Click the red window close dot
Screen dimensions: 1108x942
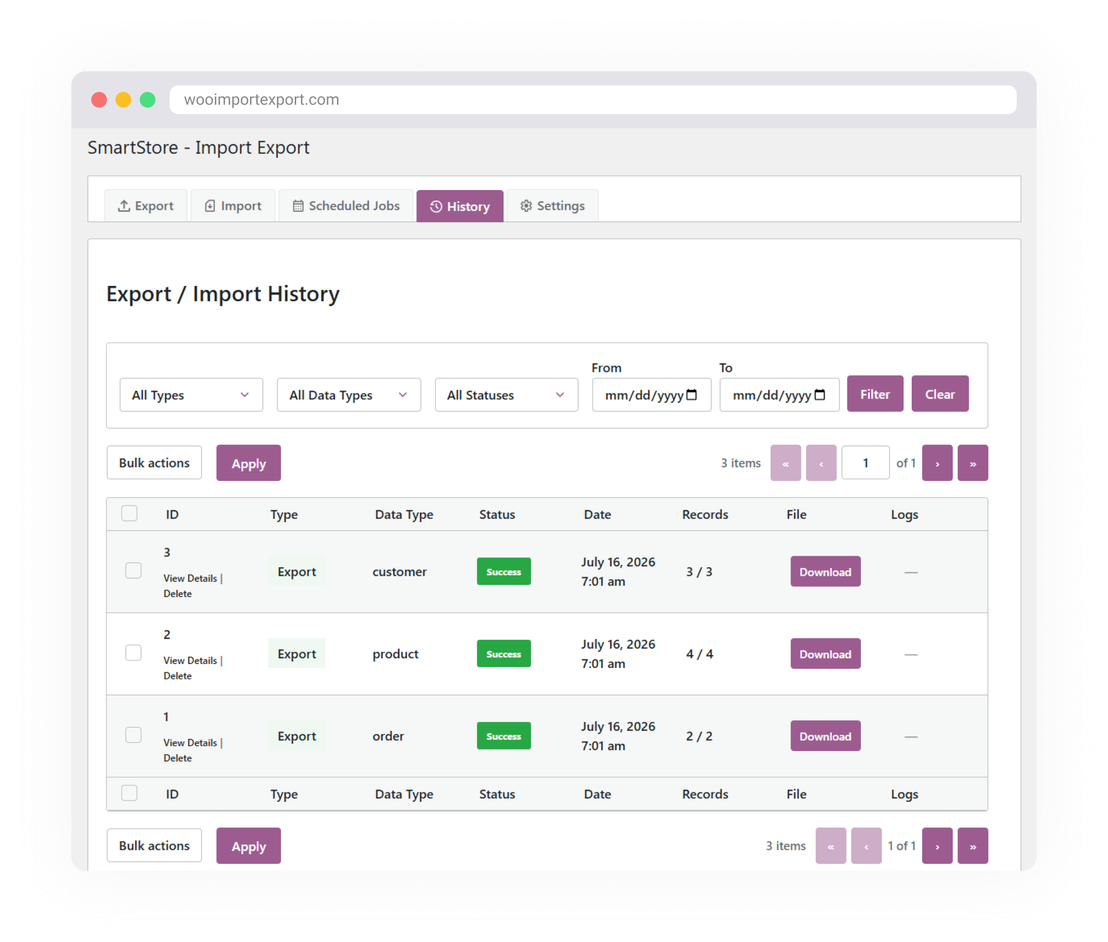(x=99, y=100)
